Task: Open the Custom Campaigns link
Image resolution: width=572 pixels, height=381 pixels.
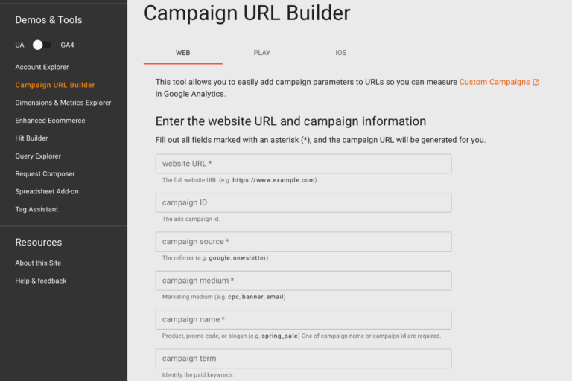Action: [x=494, y=82]
